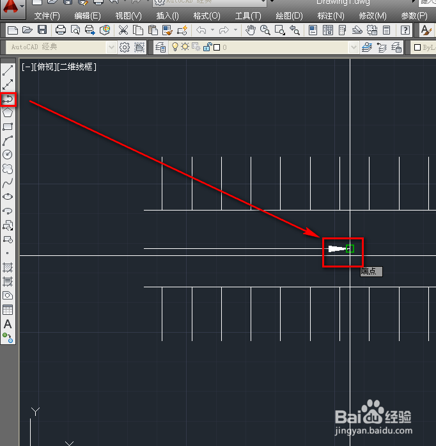436x446 pixels.
Task: Open the redo history dropdown arrow
Action: click(235, 30)
